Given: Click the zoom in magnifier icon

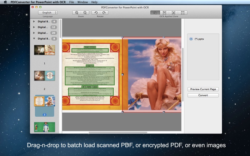Looking at the screenshot, I should (77, 12).
